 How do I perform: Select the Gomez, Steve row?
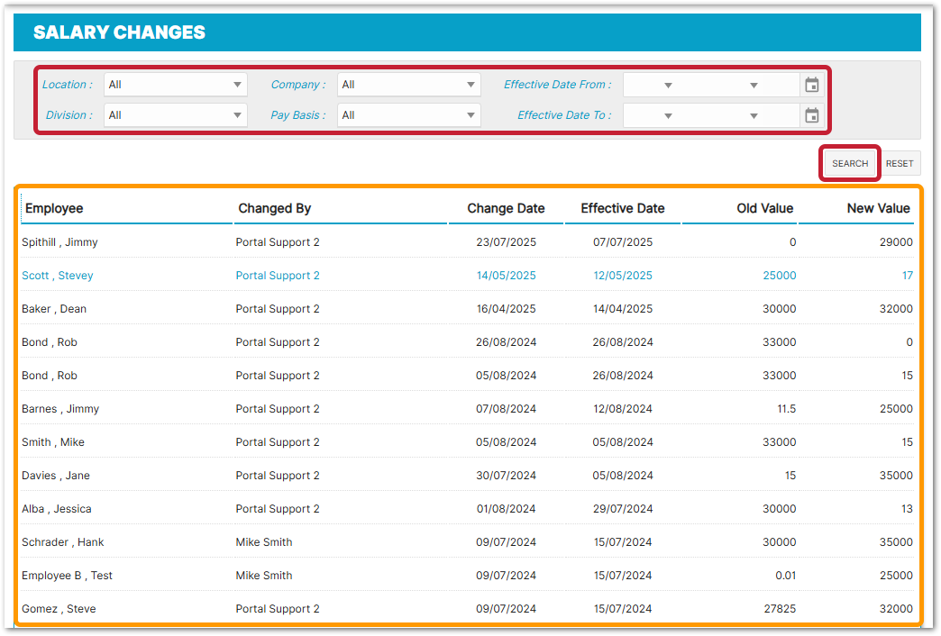pos(59,609)
